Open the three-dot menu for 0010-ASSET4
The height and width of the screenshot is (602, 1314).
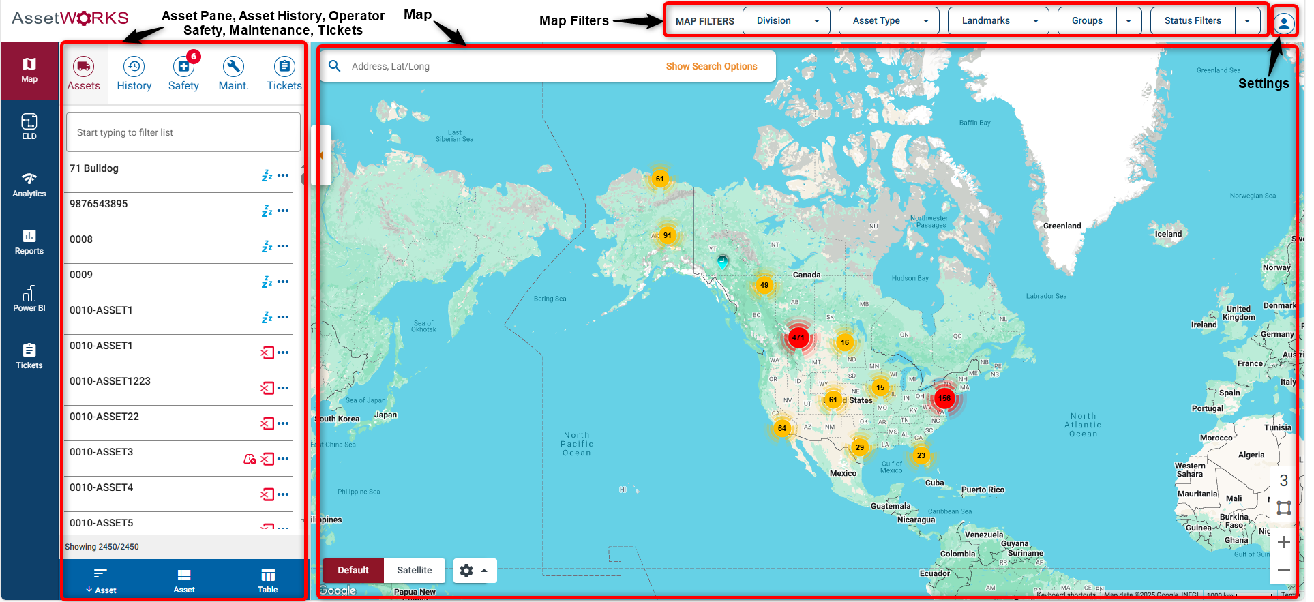[x=283, y=494]
